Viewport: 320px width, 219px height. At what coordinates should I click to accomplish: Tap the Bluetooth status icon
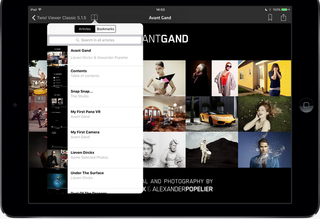[x=270, y=10]
